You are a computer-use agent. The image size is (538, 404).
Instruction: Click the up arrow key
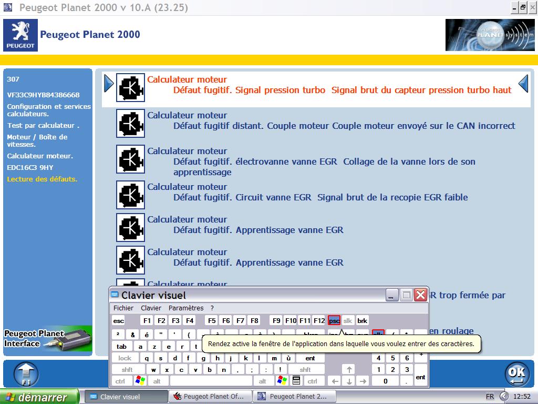click(x=349, y=370)
